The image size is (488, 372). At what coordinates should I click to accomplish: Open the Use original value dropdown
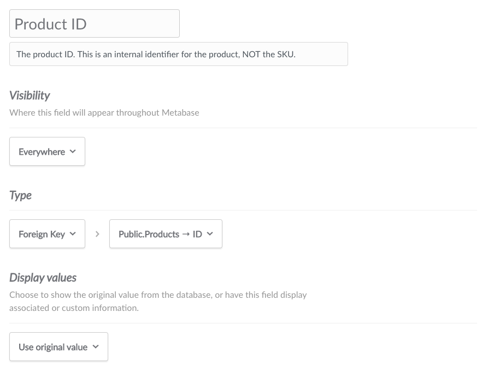coord(59,347)
